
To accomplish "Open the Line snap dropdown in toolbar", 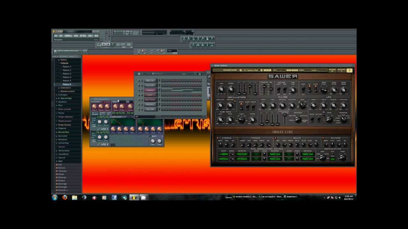I will click(x=172, y=51).
